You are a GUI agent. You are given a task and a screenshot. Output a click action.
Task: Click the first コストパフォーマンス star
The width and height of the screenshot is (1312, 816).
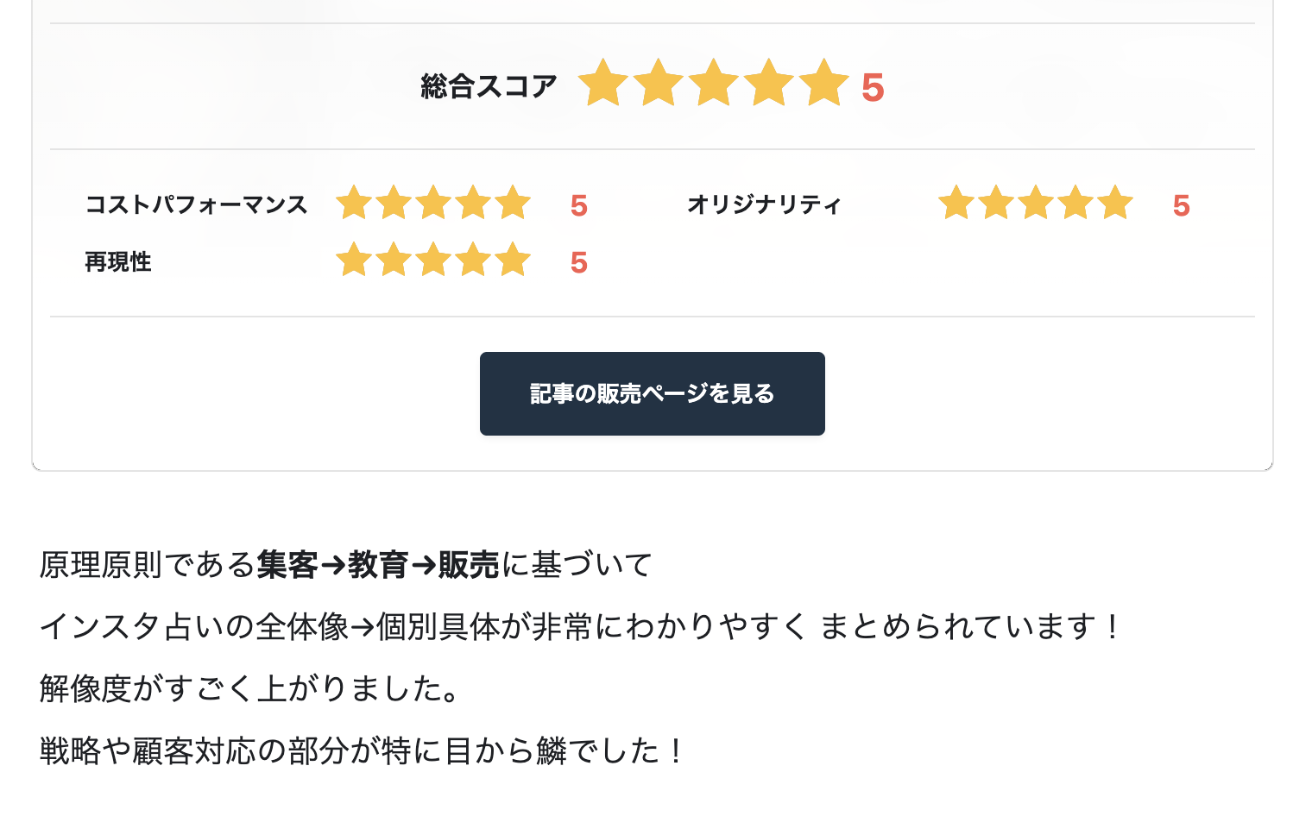[x=354, y=204]
